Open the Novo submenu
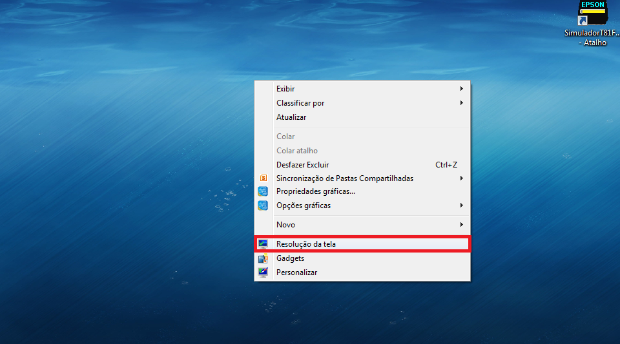This screenshot has height=344, width=620. click(362, 225)
